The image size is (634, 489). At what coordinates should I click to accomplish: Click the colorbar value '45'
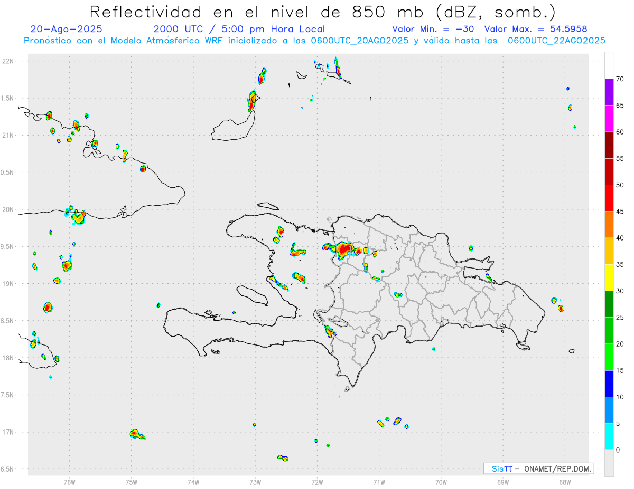620,212
